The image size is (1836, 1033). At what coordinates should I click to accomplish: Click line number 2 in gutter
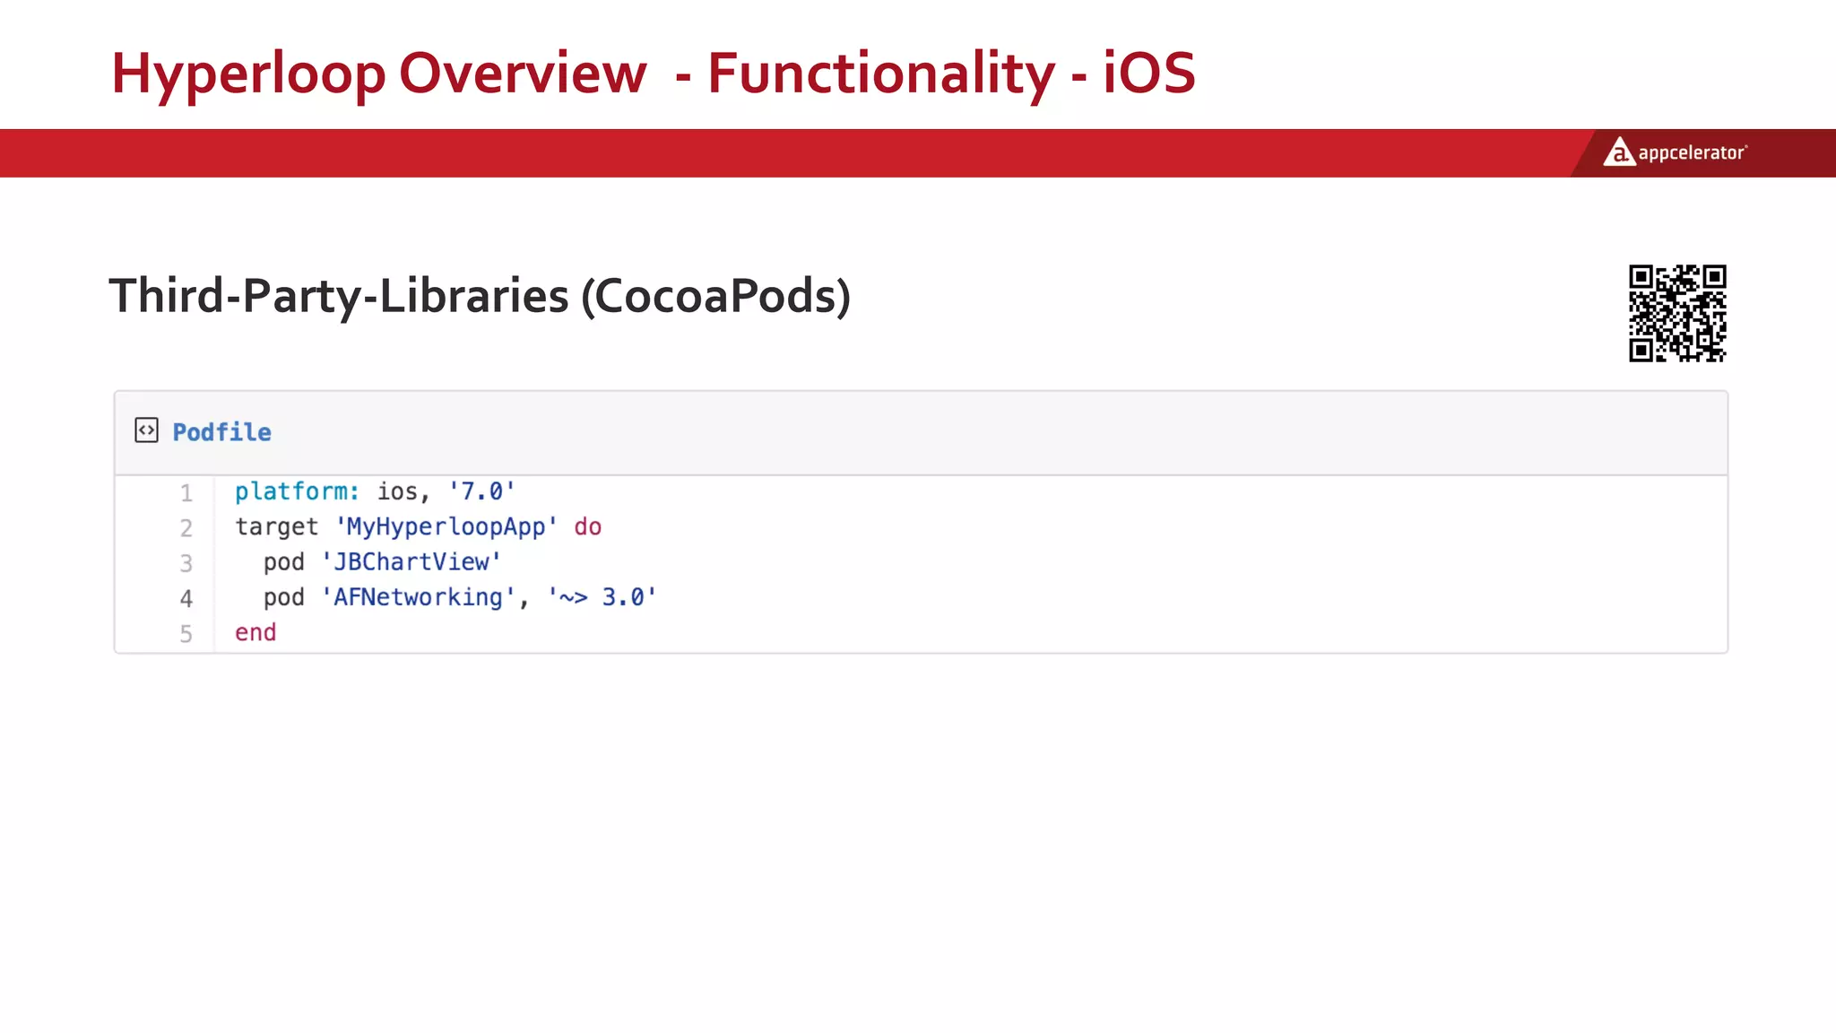[x=186, y=528]
